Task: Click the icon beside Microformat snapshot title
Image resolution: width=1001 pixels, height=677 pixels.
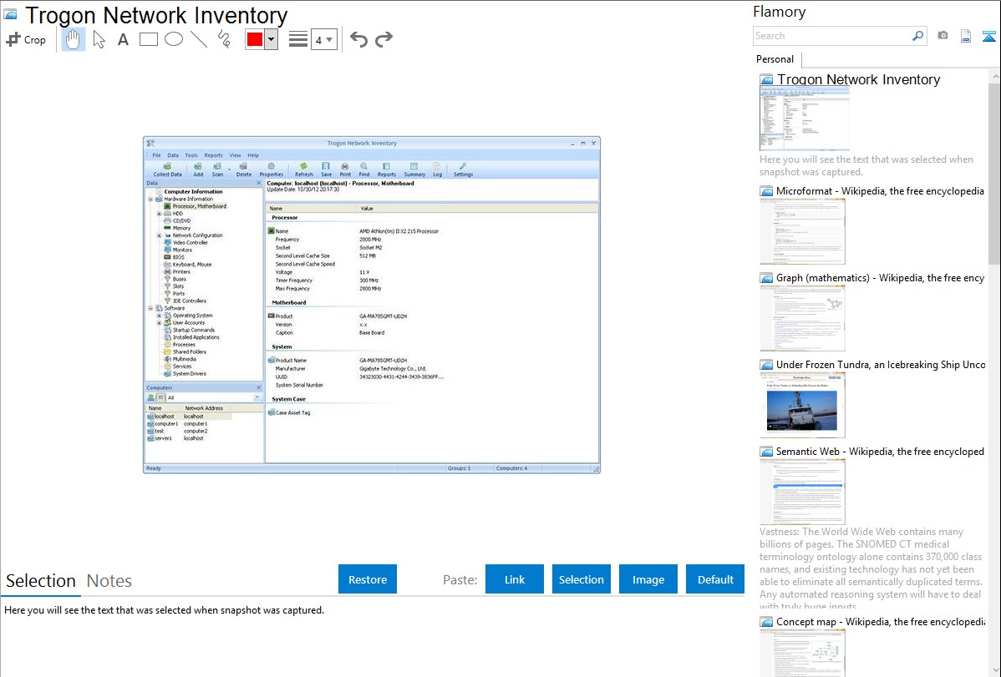Action: [x=766, y=191]
